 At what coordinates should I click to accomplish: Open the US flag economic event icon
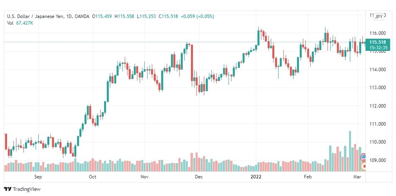pyautogui.click(x=364, y=157)
